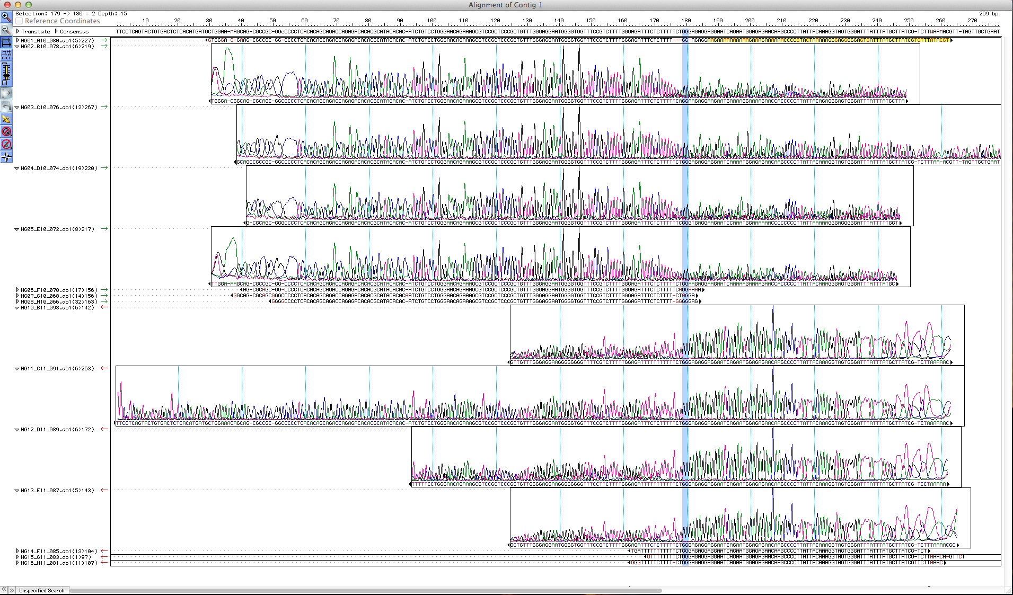Click green direction arrow of HG02_B10_078
Screen dimensions: 1013x595
tap(104, 46)
